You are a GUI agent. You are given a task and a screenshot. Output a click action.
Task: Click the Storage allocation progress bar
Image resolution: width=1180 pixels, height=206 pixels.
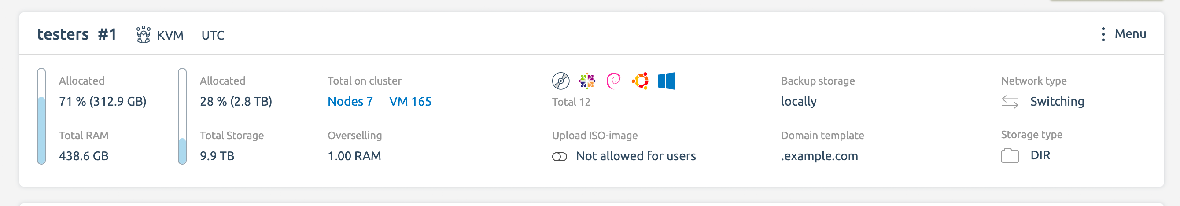pyautogui.click(x=182, y=116)
